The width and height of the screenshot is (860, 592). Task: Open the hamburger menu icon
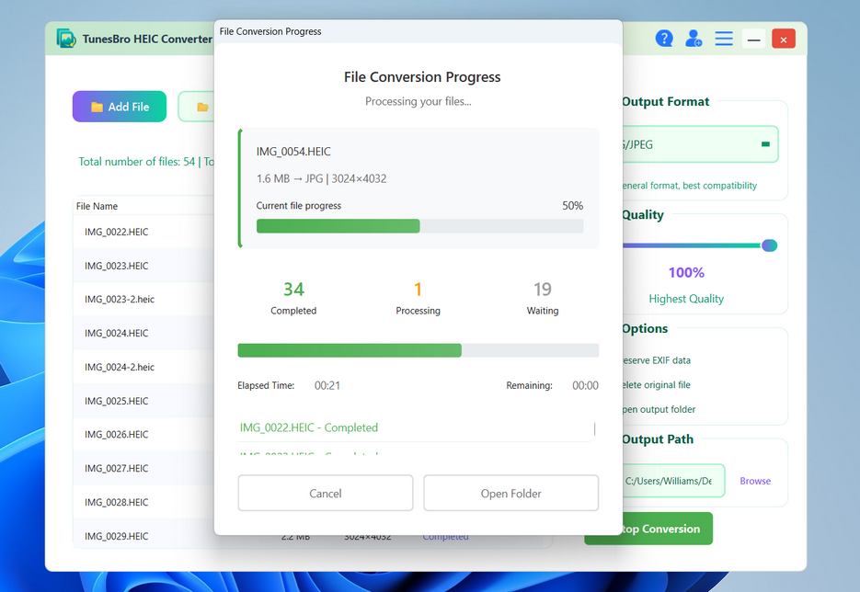(723, 38)
